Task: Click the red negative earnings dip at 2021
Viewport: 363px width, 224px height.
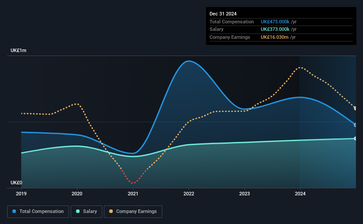Action: (x=133, y=183)
